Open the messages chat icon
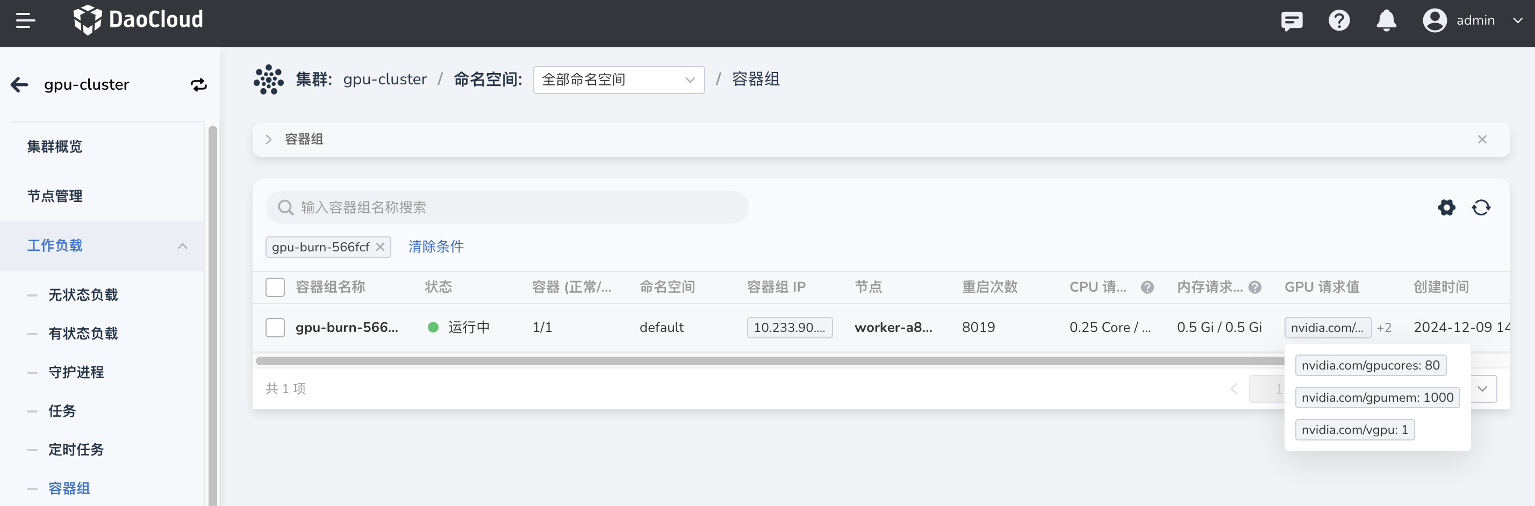Screen dimensions: 1535x506 coord(1292,21)
